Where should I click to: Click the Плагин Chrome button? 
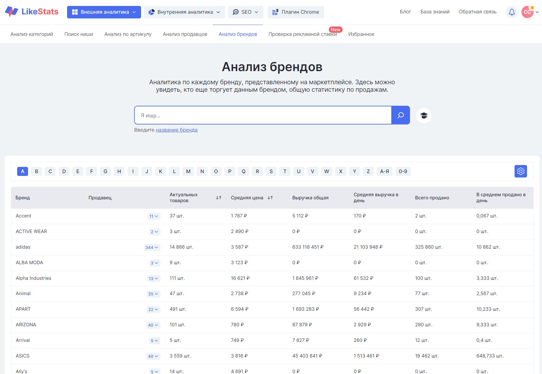pyautogui.click(x=295, y=12)
